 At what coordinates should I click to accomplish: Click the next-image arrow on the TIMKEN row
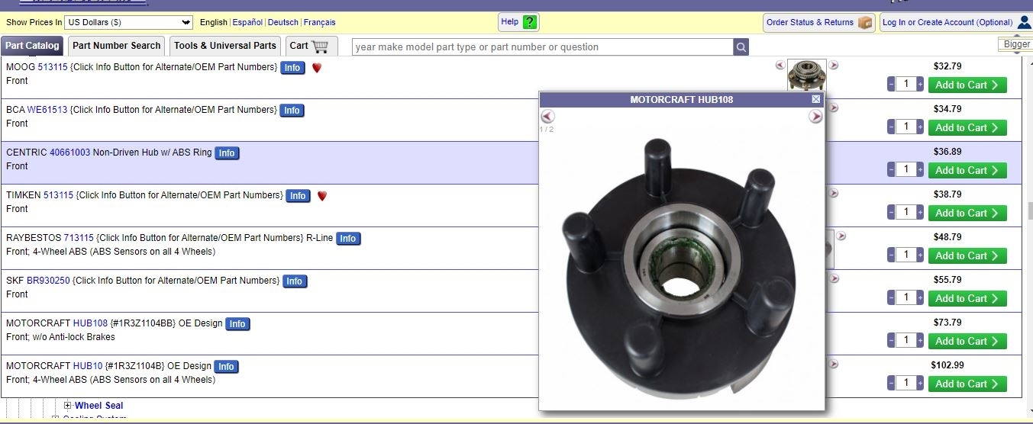[834, 194]
